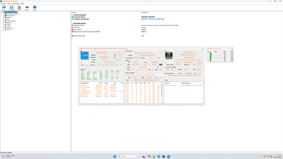
Task: Open the CPU #0 selector dropdown
Action: [84, 62]
